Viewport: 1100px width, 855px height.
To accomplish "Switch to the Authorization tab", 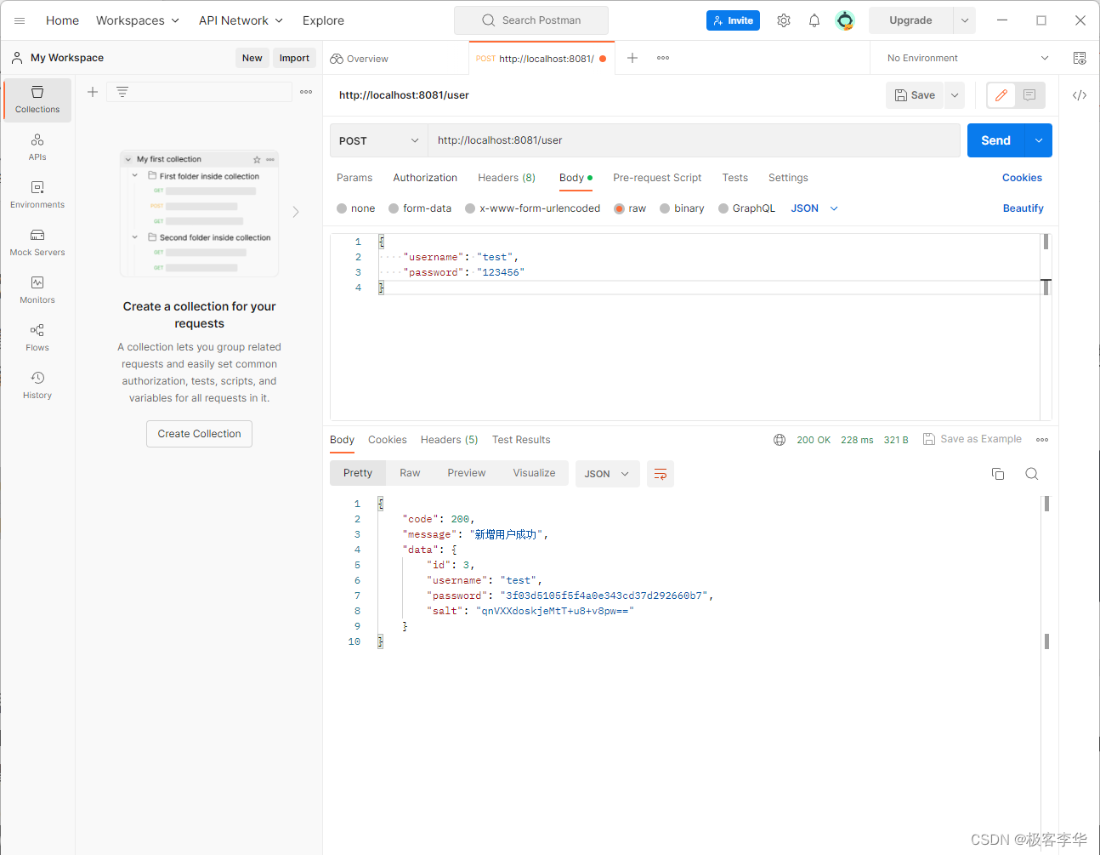I will click(425, 178).
